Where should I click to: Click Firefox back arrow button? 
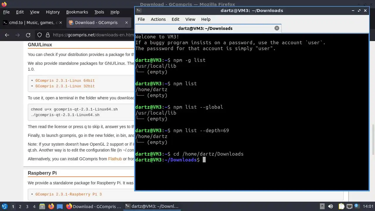pos(7,35)
